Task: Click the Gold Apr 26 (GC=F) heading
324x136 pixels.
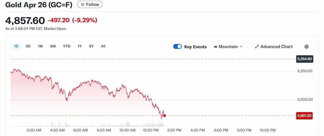Action: click(39, 5)
